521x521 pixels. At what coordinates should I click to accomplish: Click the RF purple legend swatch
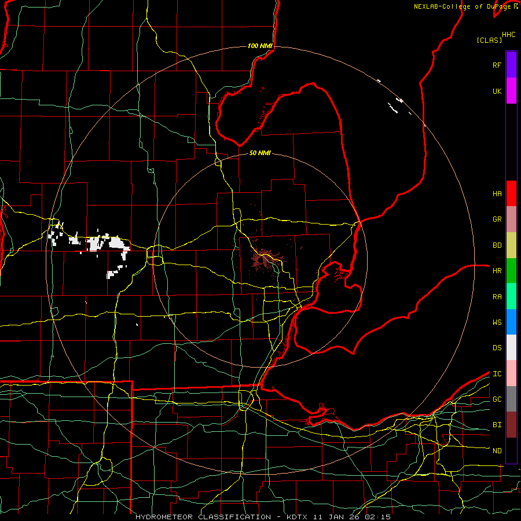511,65
